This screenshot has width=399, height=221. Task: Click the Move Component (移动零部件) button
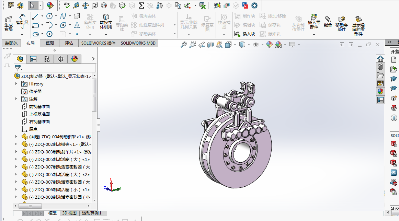tap(341, 23)
